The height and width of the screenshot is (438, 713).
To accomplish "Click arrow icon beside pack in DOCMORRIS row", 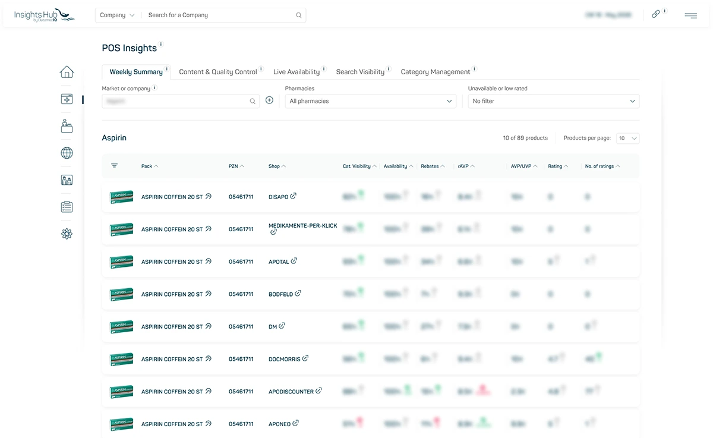I will [x=208, y=358].
